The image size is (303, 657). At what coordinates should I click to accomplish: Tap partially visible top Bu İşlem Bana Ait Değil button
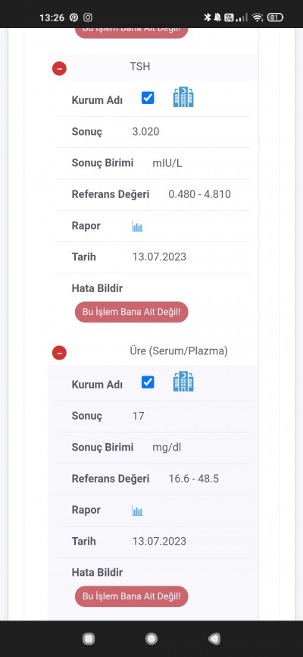point(131,33)
